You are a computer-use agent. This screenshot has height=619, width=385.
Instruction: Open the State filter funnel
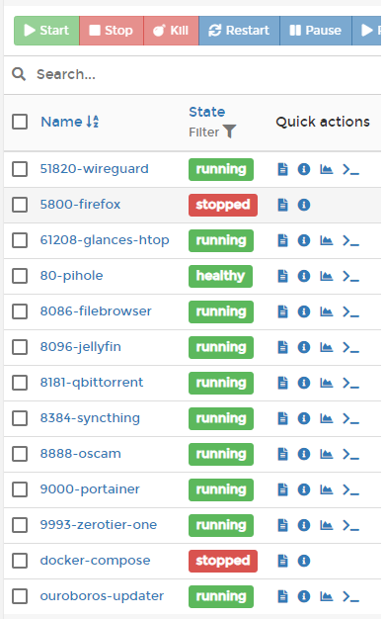click(x=229, y=132)
